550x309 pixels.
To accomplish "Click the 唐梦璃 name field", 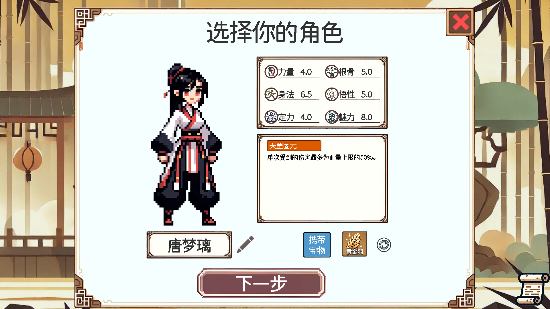I will [189, 245].
